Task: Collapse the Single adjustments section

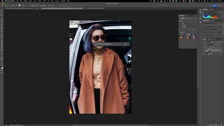Action: click(204, 27)
